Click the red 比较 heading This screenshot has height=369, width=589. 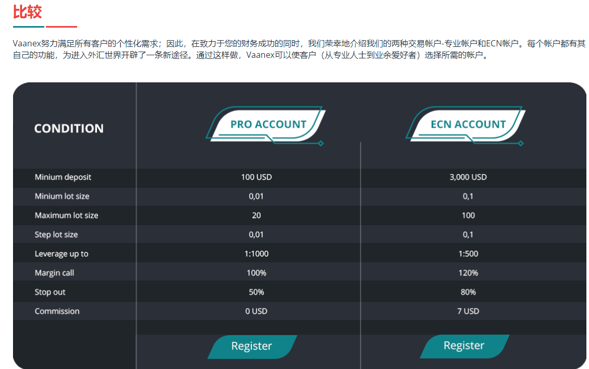click(28, 13)
